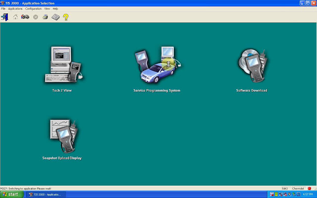Image resolution: width=317 pixels, height=198 pixels.
Task: Click the grayed cancel circle toolbar icon
Action: click(36, 17)
